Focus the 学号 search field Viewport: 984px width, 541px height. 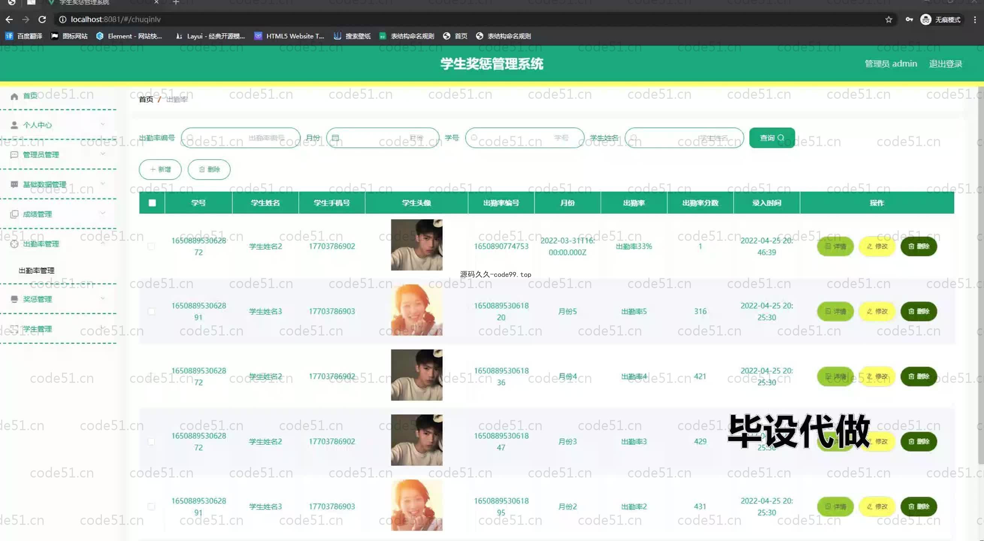[x=524, y=138]
